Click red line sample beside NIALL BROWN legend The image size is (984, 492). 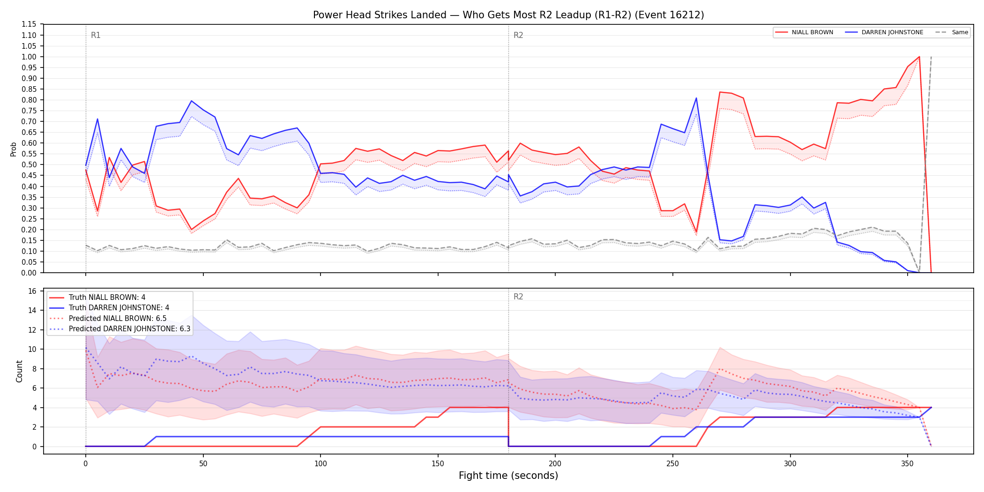(781, 32)
